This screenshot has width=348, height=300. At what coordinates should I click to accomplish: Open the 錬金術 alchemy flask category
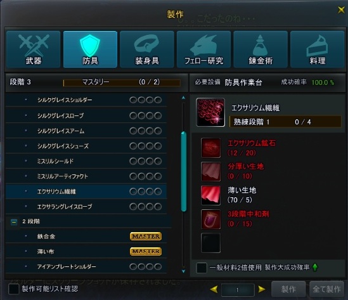(x=261, y=49)
